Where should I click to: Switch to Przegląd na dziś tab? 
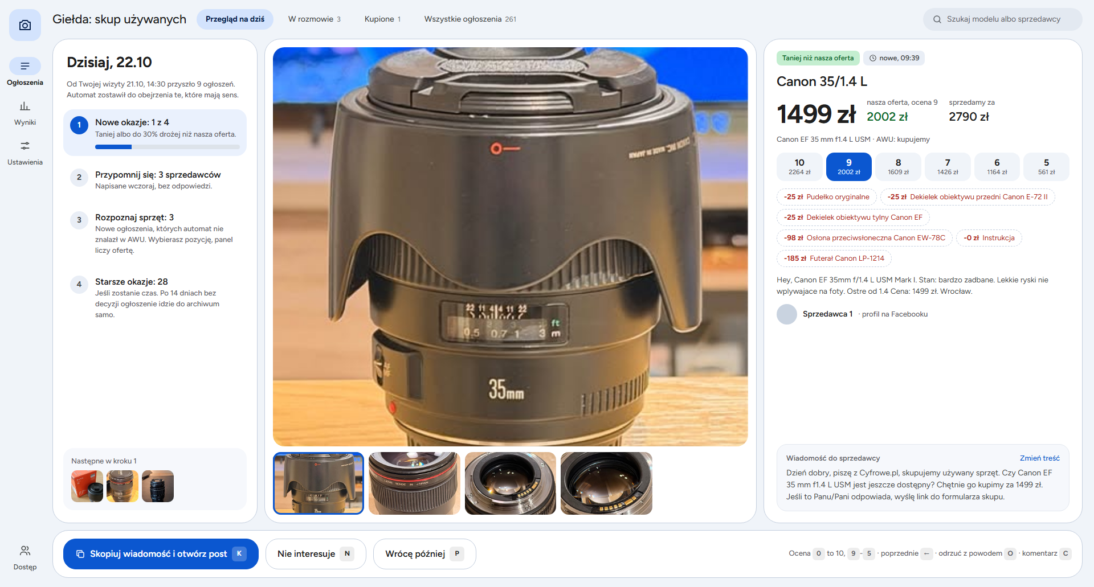[235, 19]
